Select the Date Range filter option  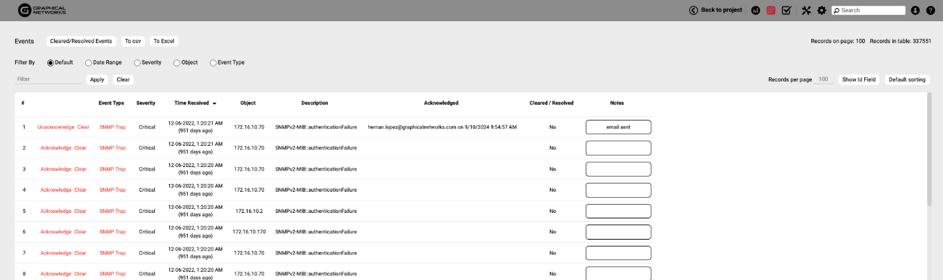88,63
